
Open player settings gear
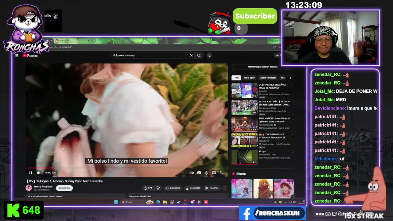point(206,173)
